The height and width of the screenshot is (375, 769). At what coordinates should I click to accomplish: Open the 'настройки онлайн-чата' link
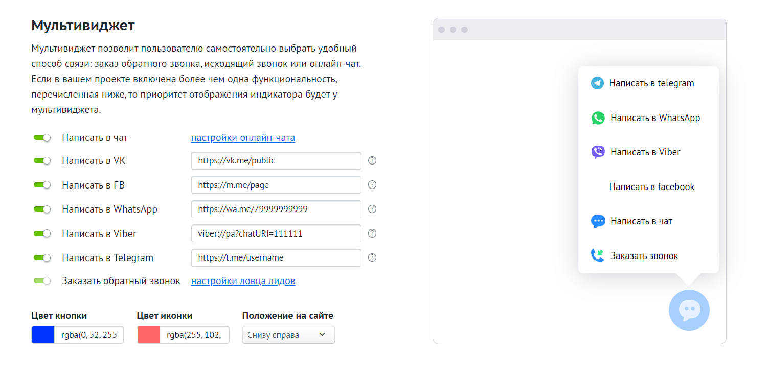[x=243, y=138]
